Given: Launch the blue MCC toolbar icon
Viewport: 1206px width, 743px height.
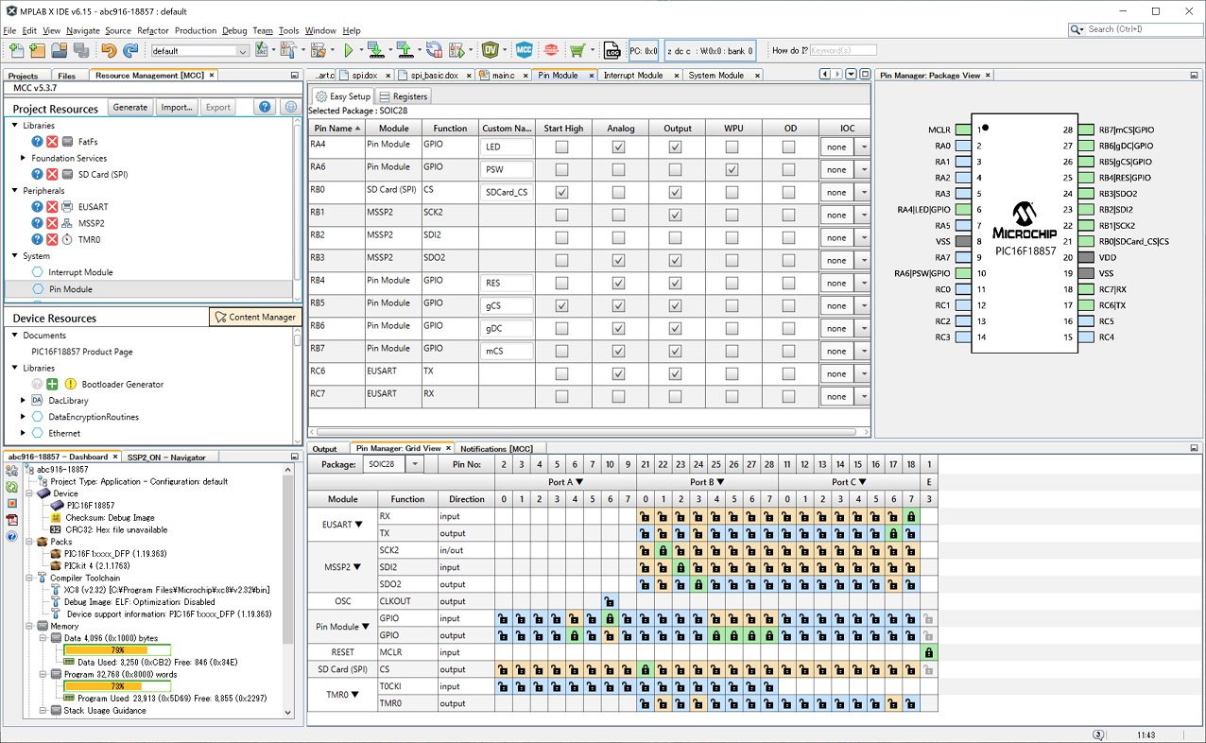Looking at the screenshot, I should [524, 50].
